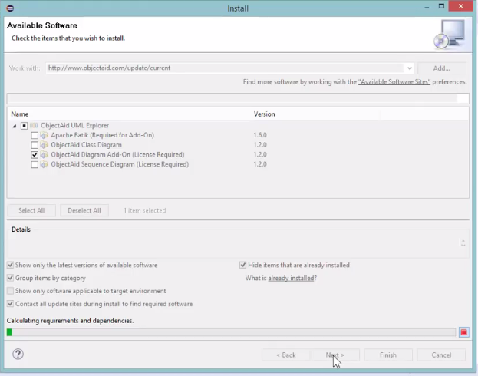Click the Next button

335,355
